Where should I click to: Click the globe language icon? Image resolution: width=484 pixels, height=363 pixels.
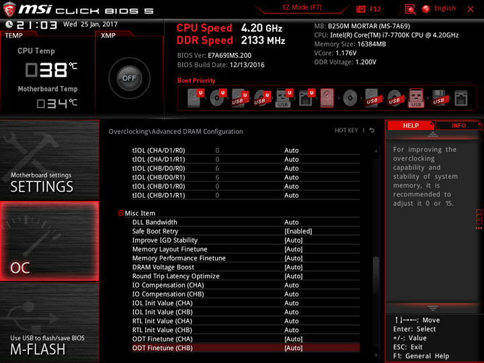(x=426, y=9)
